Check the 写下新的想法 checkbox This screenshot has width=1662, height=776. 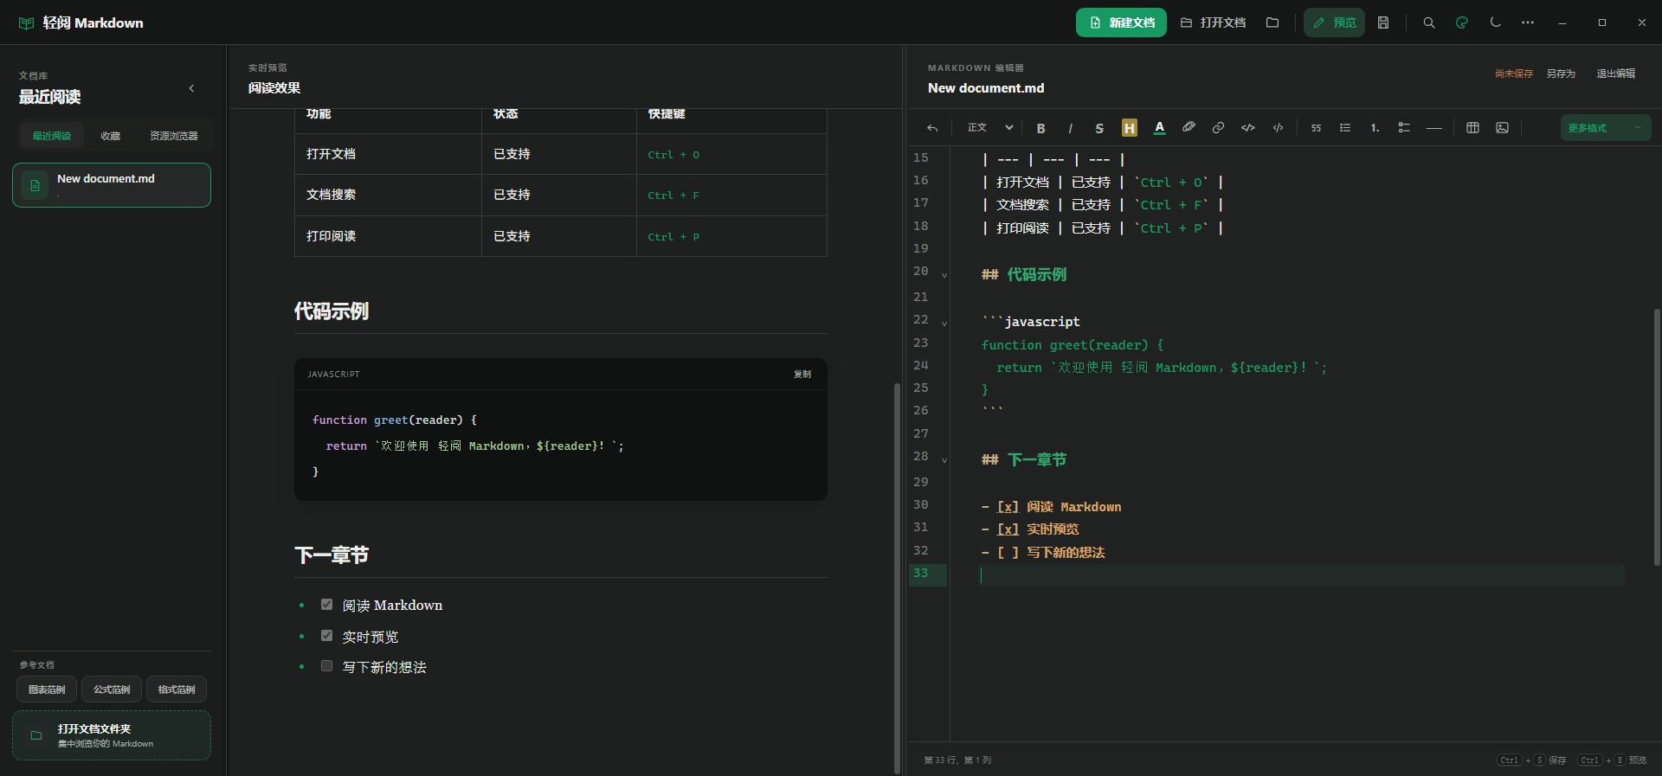326,666
